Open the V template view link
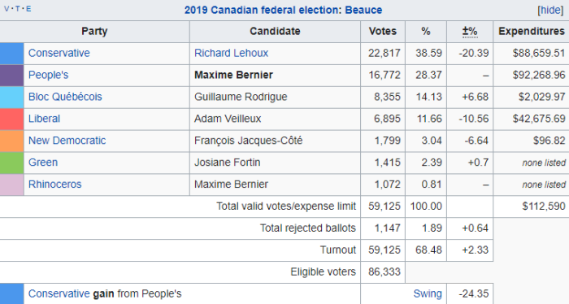 (x=7, y=9)
